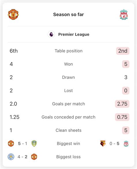Click the Liverpool crest in header
Viewport: 137px width, 169px height.
pos(124,14)
